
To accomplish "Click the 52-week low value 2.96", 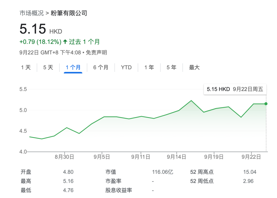I will (248, 181).
